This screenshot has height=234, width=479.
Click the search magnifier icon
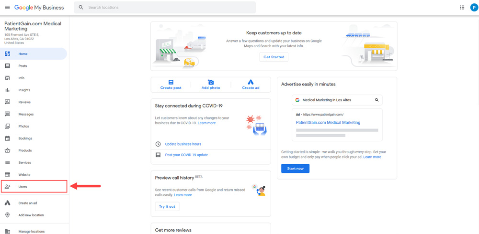click(81, 7)
